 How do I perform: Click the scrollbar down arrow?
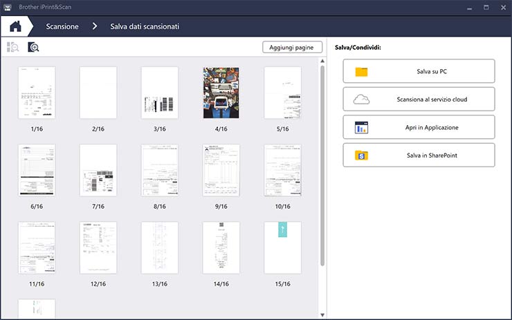click(x=322, y=315)
